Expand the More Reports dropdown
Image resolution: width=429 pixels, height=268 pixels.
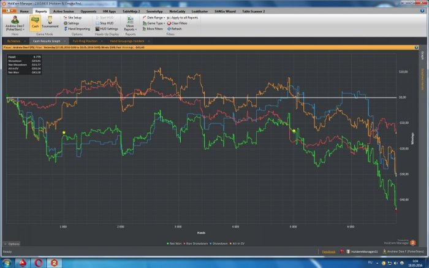(130, 25)
